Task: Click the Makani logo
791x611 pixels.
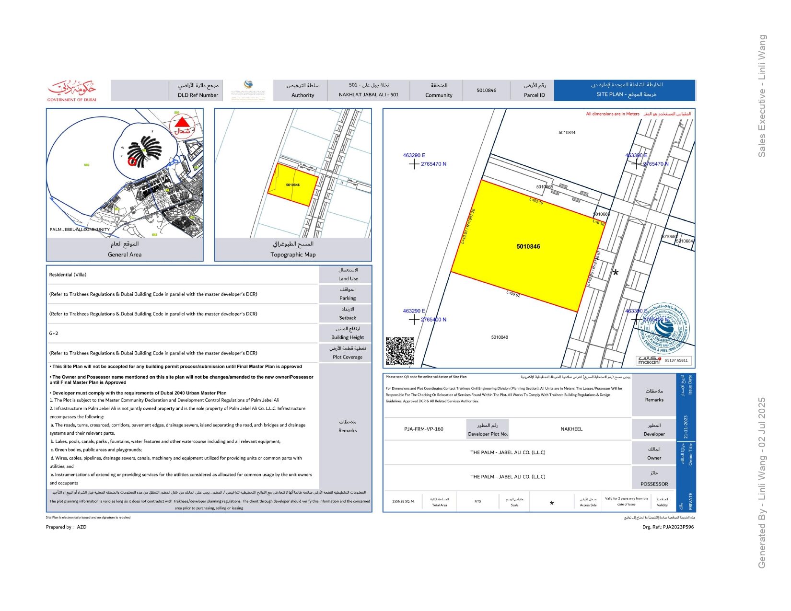Action: pyautogui.click(x=649, y=360)
